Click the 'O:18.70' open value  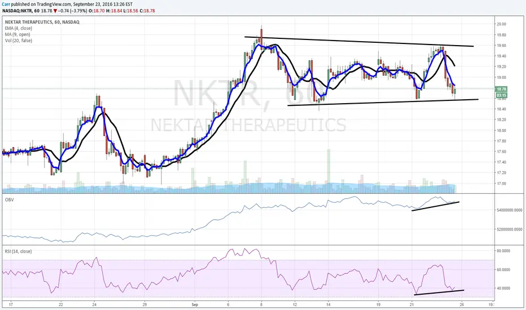pos(97,11)
